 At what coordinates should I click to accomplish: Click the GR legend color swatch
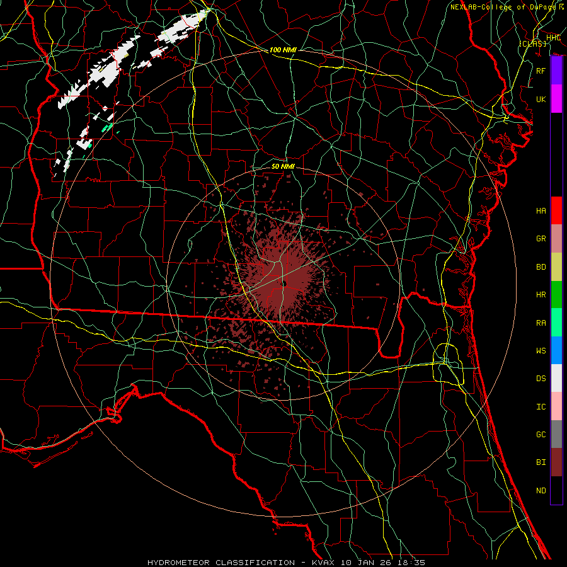point(556,238)
